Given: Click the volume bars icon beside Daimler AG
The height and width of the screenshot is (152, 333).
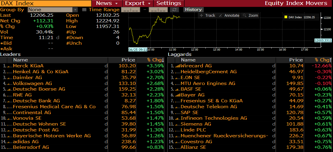Looking at the screenshot, I should coord(10,78).
